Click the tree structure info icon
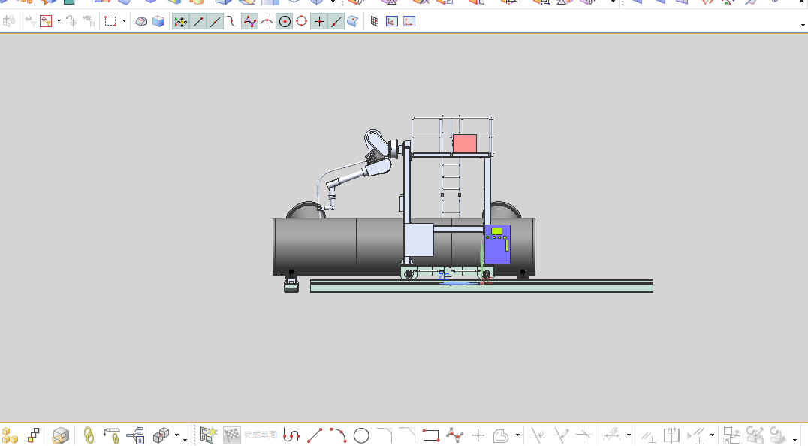Viewport: 808px width, 446px height. (x=135, y=435)
